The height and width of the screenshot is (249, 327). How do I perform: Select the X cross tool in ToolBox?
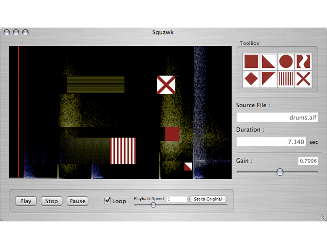click(x=303, y=79)
